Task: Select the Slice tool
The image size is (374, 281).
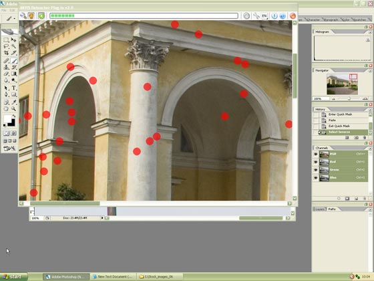Action: tap(13, 53)
